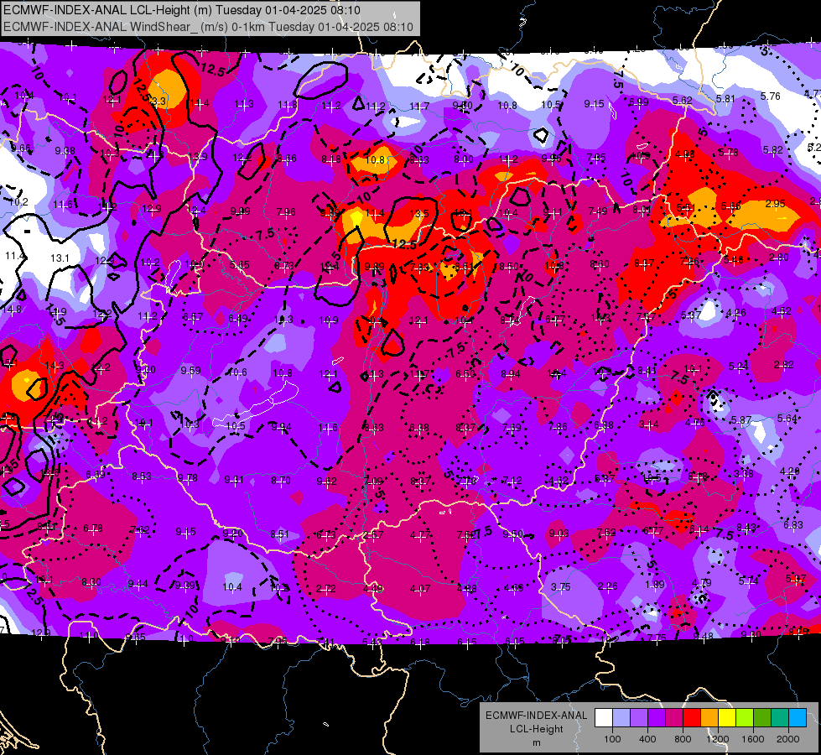Click the grid value 6.83
The width and height of the screenshot is (821, 755).
pyautogui.click(x=792, y=524)
